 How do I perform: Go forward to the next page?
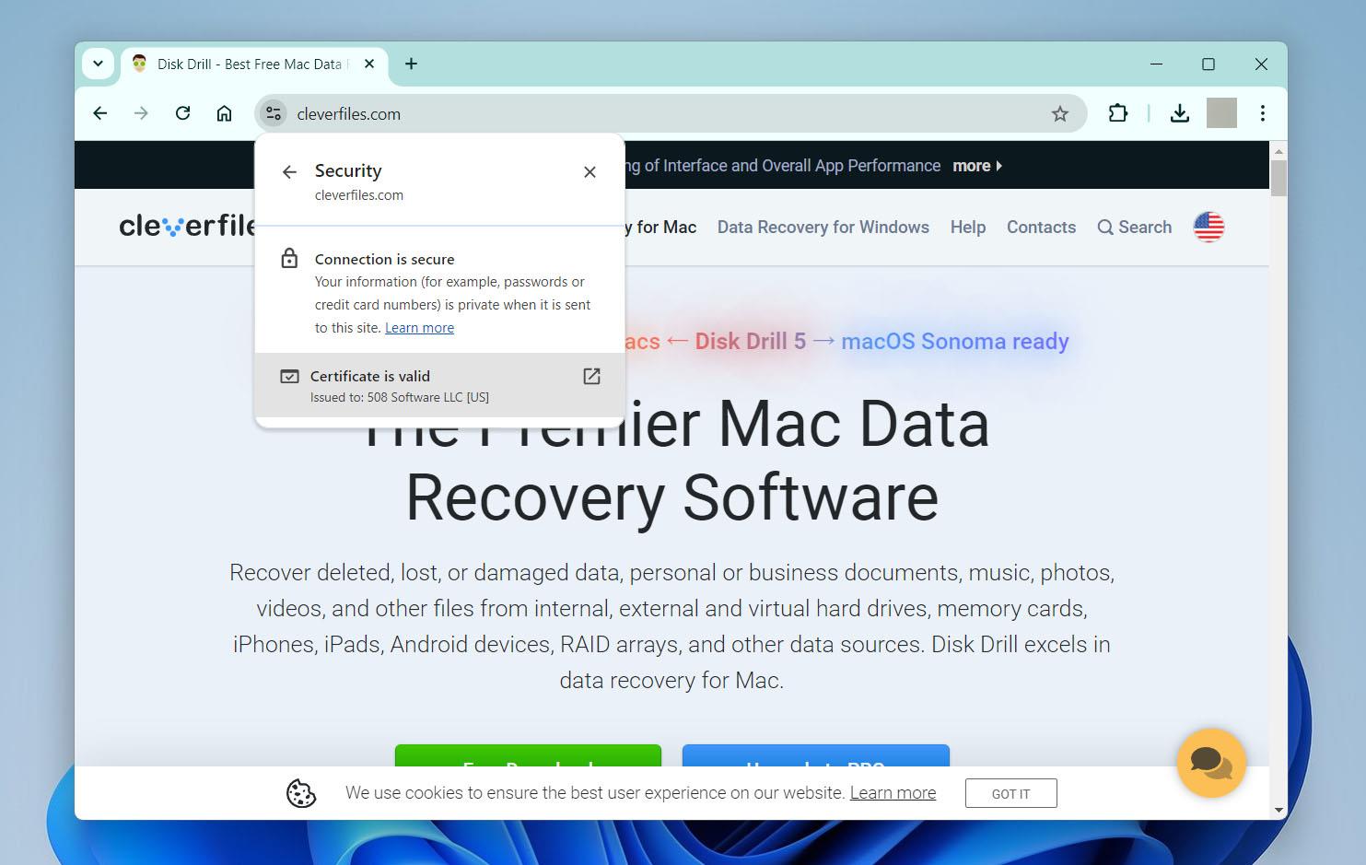pos(141,113)
